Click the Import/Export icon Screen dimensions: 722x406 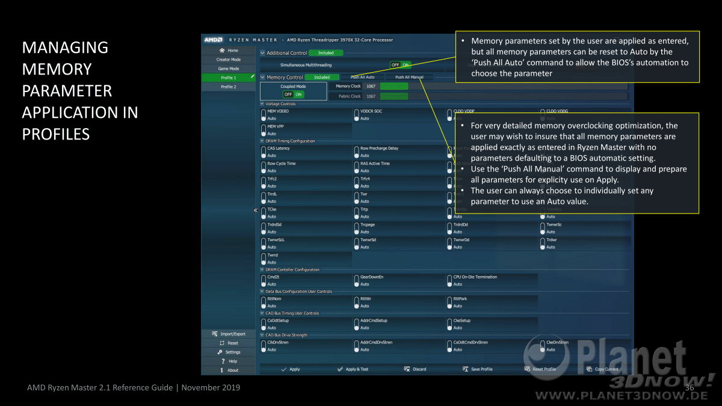tap(215, 334)
